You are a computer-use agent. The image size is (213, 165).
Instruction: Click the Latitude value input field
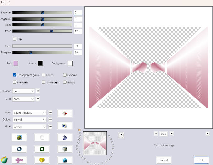point(78,13)
